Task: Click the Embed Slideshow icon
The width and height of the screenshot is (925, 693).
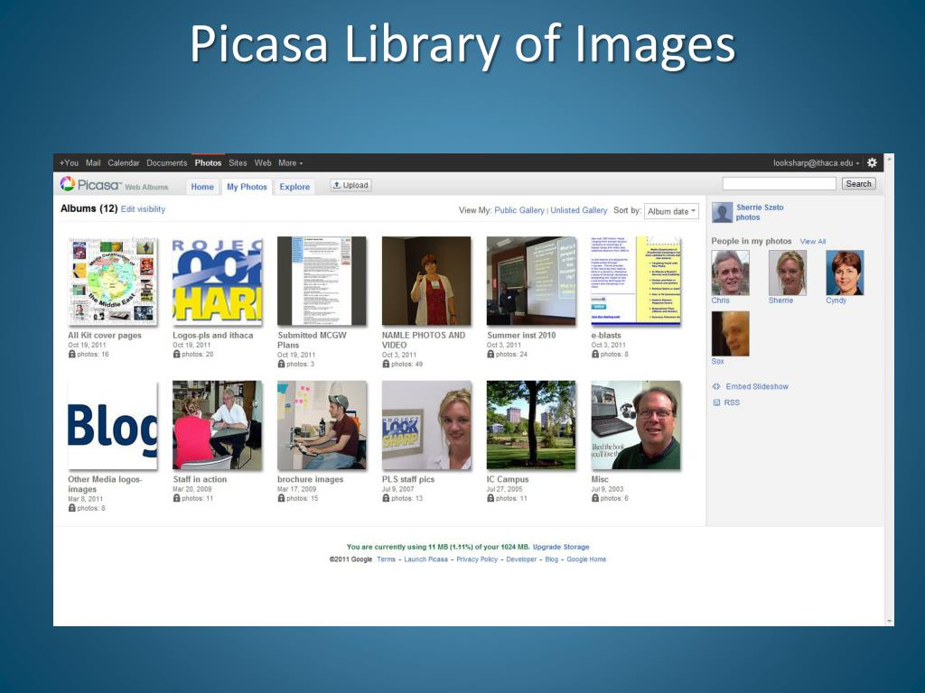Action: pyautogui.click(x=716, y=386)
